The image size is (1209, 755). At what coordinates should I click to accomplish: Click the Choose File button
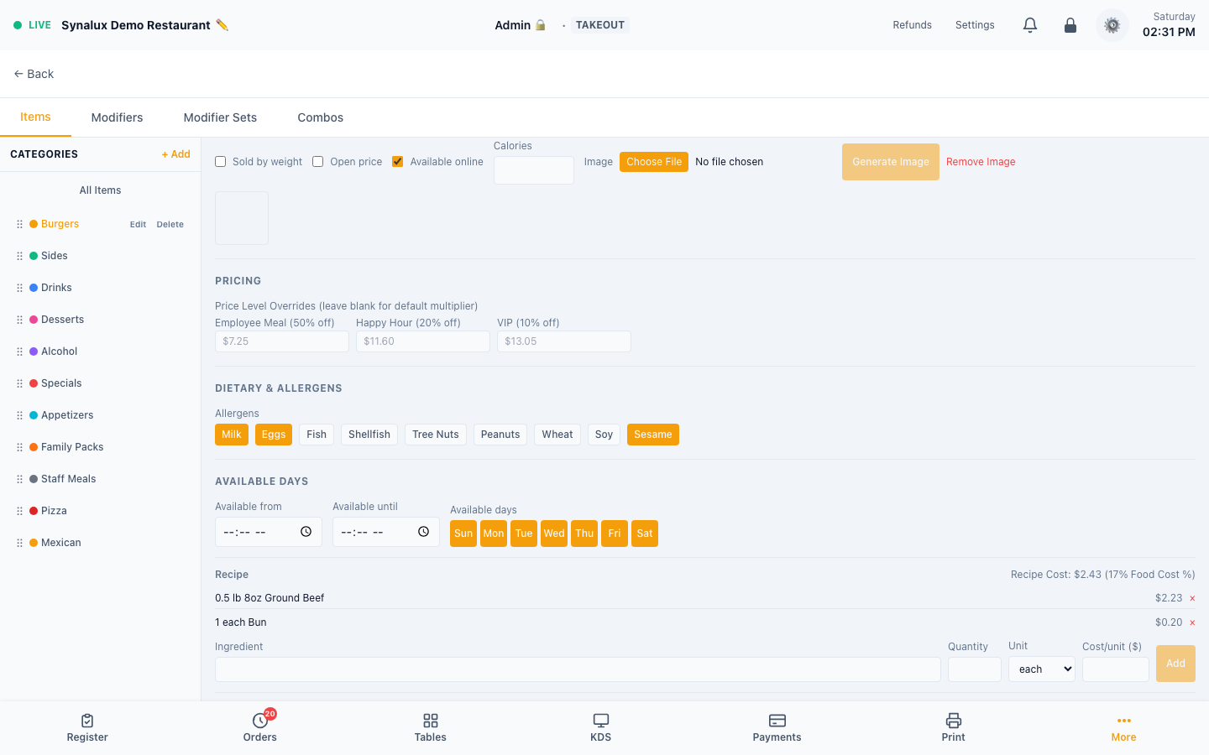654,162
